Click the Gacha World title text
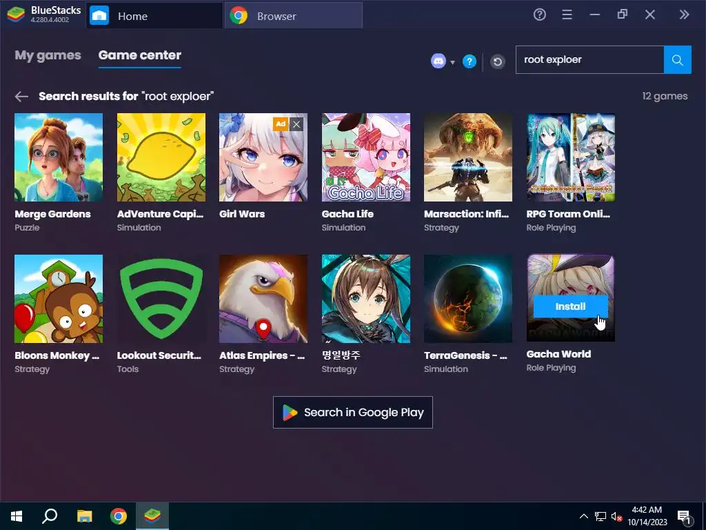This screenshot has width=706, height=530. coord(558,354)
